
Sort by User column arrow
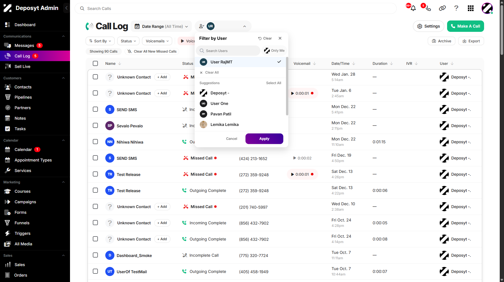click(452, 64)
